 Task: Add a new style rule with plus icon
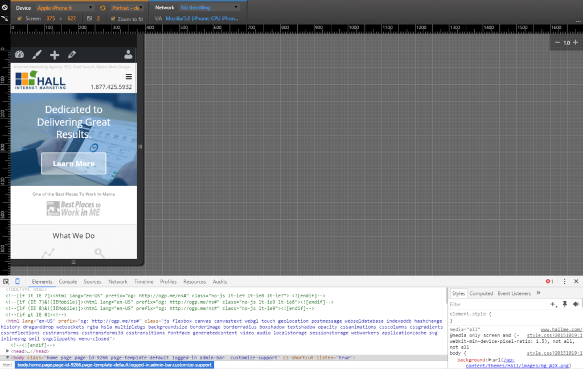click(553, 304)
